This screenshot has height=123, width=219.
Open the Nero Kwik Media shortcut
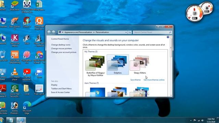pyautogui.click(x=15, y=40)
